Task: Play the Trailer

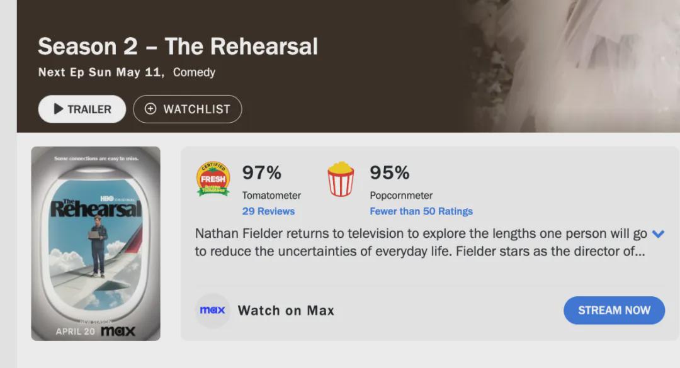Action: click(x=82, y=109)
